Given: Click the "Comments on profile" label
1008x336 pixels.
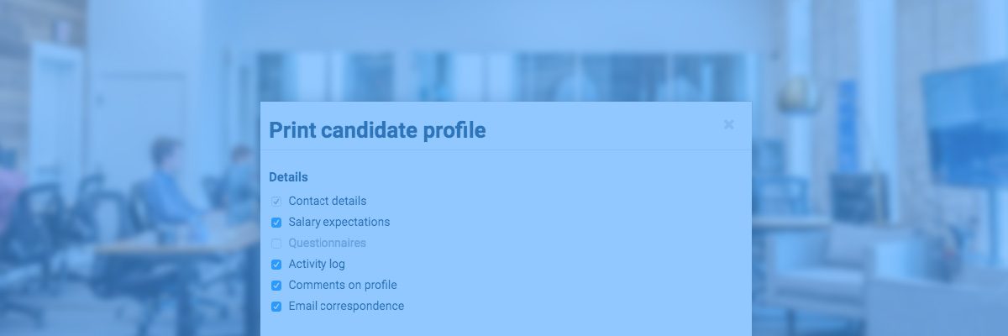Looking at the screenshot, I should 342,286.
